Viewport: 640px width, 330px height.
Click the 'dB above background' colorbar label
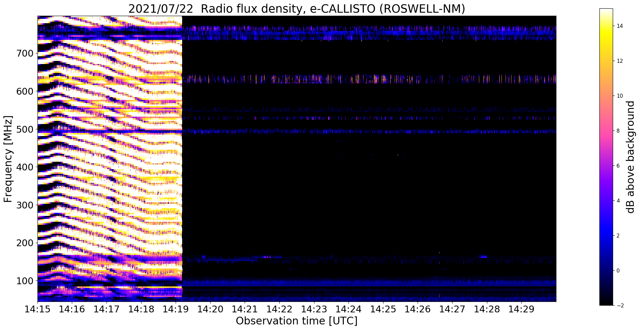click(x=630, y=157)
